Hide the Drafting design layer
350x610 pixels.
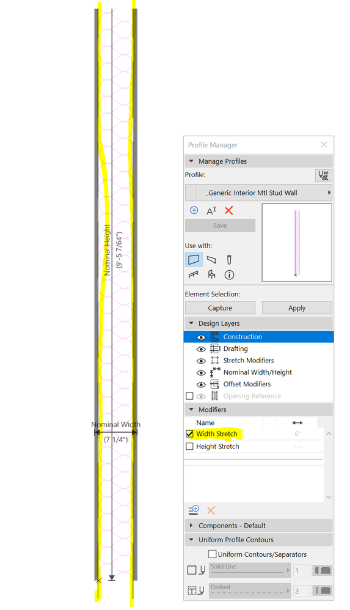pos(201,350)
